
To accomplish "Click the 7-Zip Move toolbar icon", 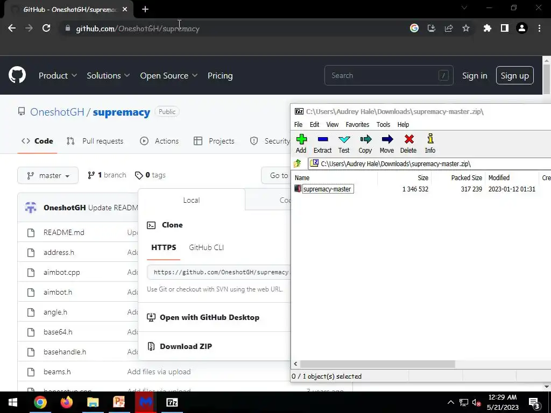I will pyautogui.click(x=387, y=144).
